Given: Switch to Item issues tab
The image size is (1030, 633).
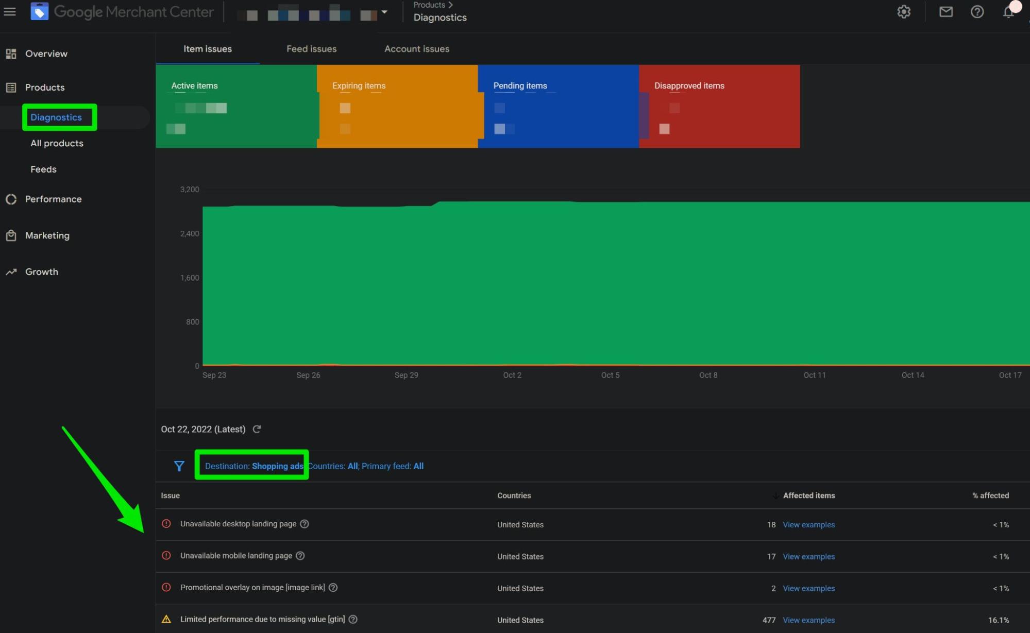Looking at the screenshot, I should point(208,49).
